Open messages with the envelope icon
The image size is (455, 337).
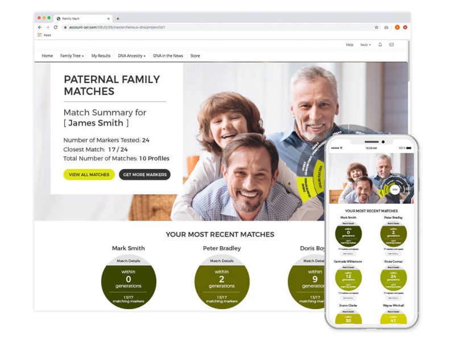[391, 45]
